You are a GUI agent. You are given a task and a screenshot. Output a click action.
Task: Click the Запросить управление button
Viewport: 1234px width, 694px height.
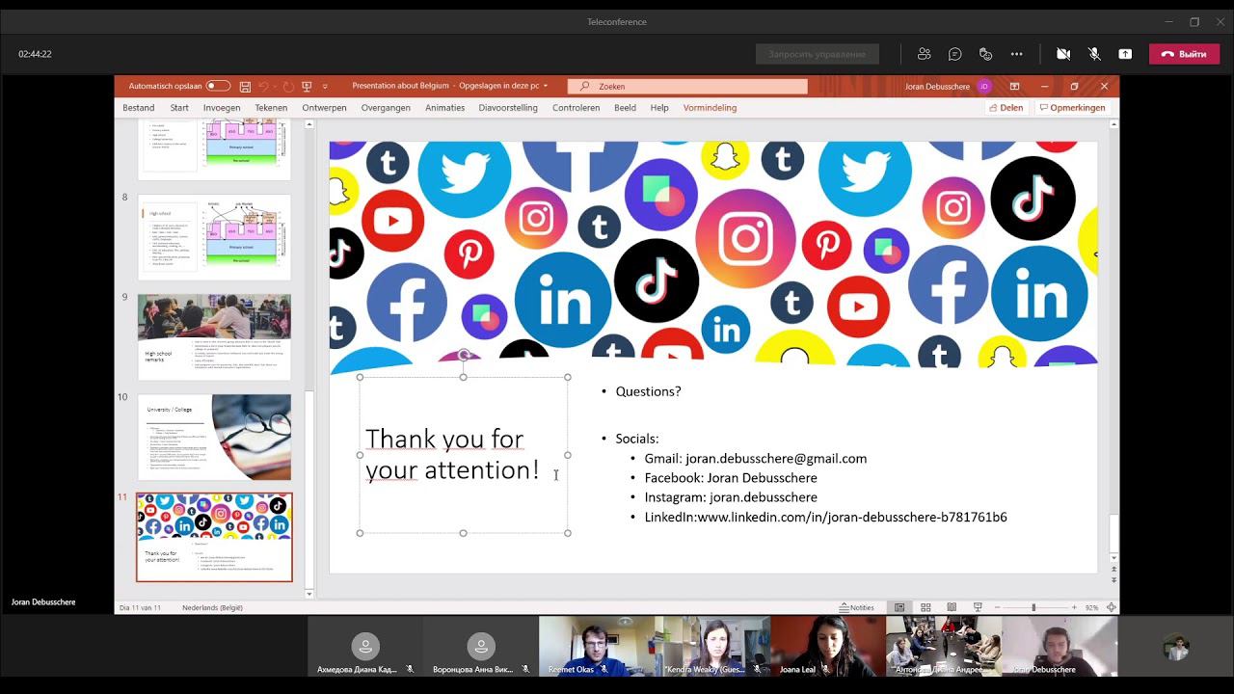click(818, 54)
